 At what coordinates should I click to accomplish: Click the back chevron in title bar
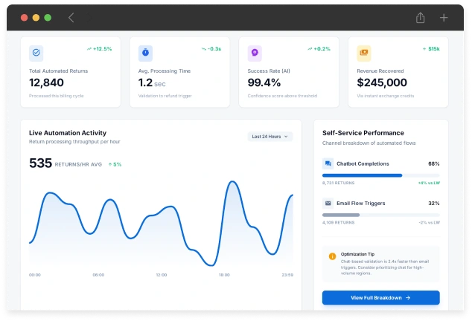point(71,18)
